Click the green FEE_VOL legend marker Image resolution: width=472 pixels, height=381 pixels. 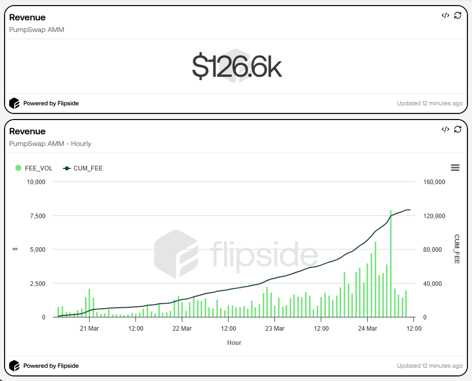pyautogui.click(x=19, y=168)
